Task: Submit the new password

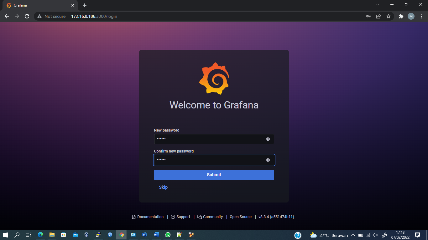Action: (x=214, y=175)
